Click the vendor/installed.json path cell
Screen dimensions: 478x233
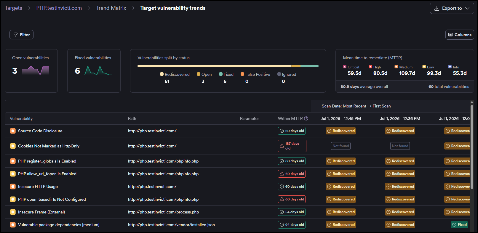(x=171, y=225)
